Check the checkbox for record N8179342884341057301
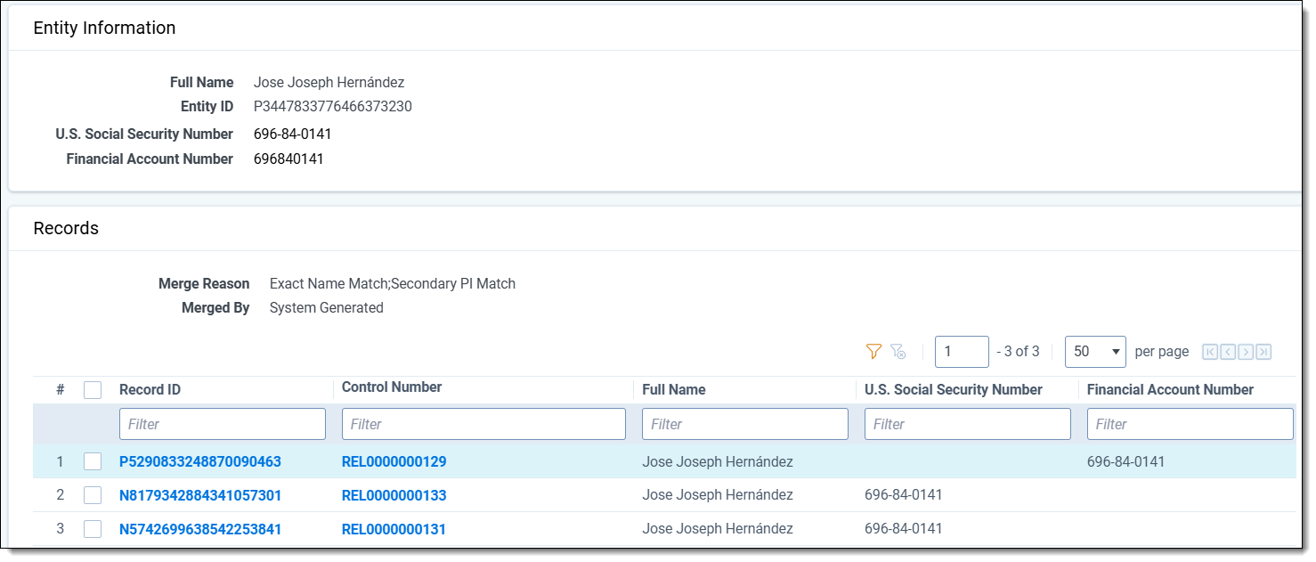Screen dimensions: 1316x562 pos(93,494)
